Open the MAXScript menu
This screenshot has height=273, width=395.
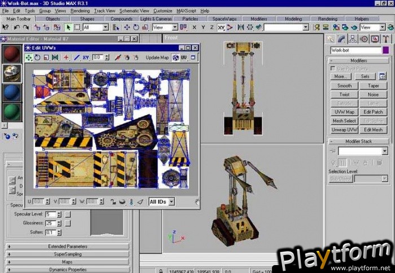tap(186, 11)
